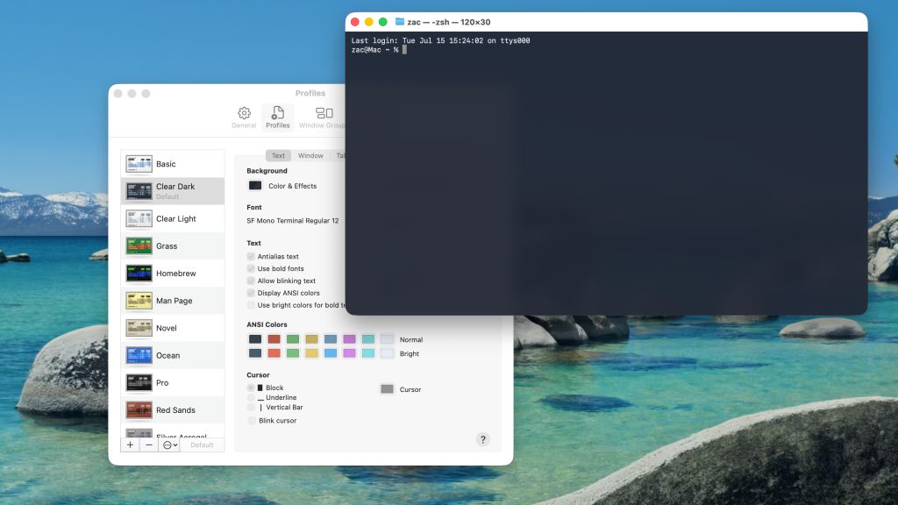Select the Underline cursor style
Screen dimensions: 898x505
(251, 397)
